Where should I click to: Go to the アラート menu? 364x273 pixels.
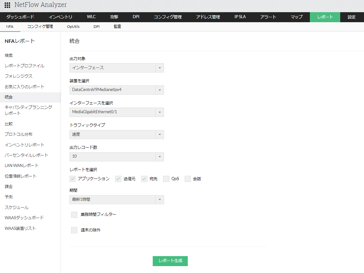tap(268, 17)
